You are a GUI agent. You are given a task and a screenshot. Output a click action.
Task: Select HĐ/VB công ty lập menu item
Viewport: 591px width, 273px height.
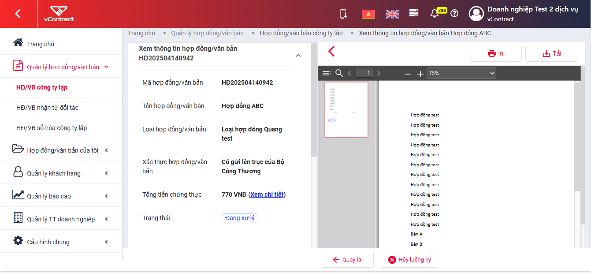coord(42,87)
